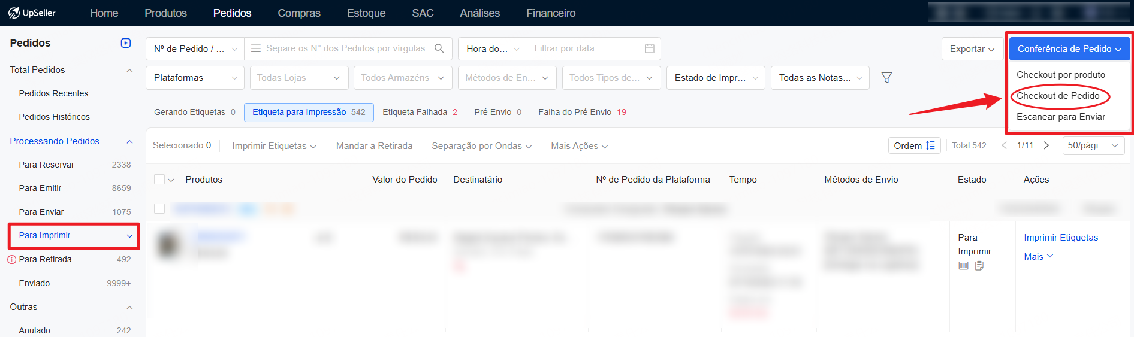Open Separação por Ondas action menu
The width and height of the screenshot is (1134, 337).
tap(481, 146)
